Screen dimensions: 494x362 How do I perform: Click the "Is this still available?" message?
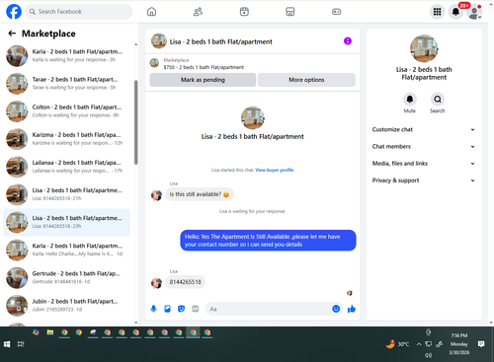click(x=200, y=194)
